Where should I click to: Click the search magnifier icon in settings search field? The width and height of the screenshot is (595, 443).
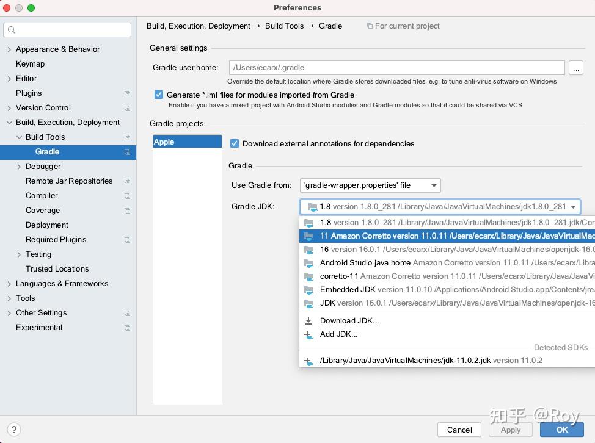coord(12,29)
